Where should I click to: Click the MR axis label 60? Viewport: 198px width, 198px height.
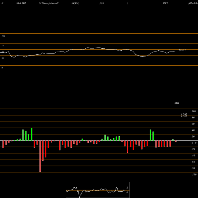point(193,124)
